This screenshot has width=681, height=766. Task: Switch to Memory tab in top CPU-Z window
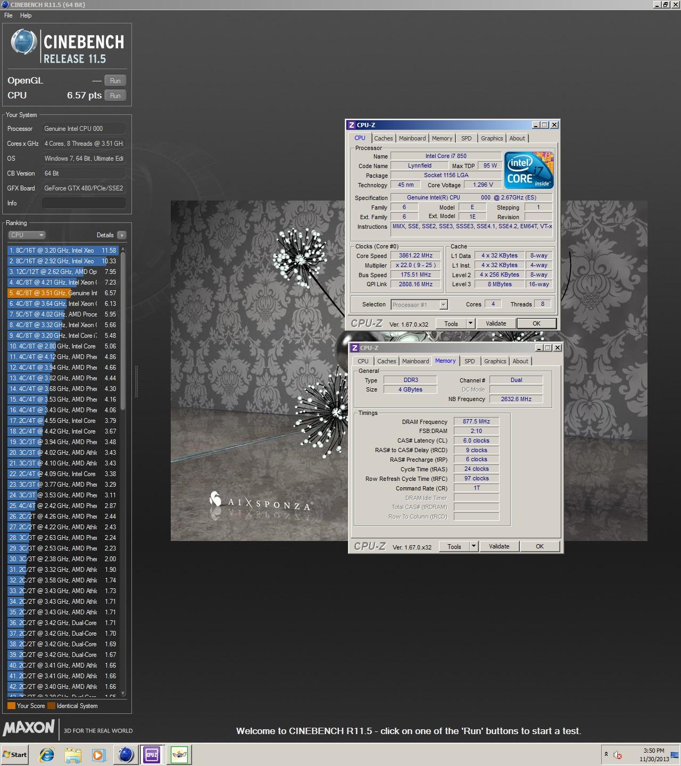coord(442,138)
